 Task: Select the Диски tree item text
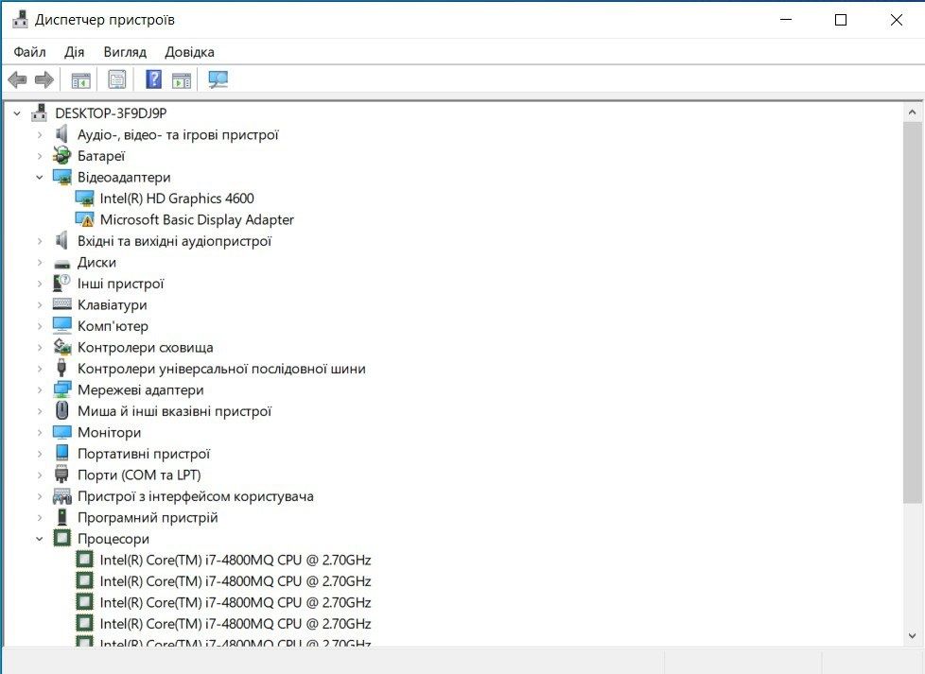pyautogui.click(x=96, y=263)
